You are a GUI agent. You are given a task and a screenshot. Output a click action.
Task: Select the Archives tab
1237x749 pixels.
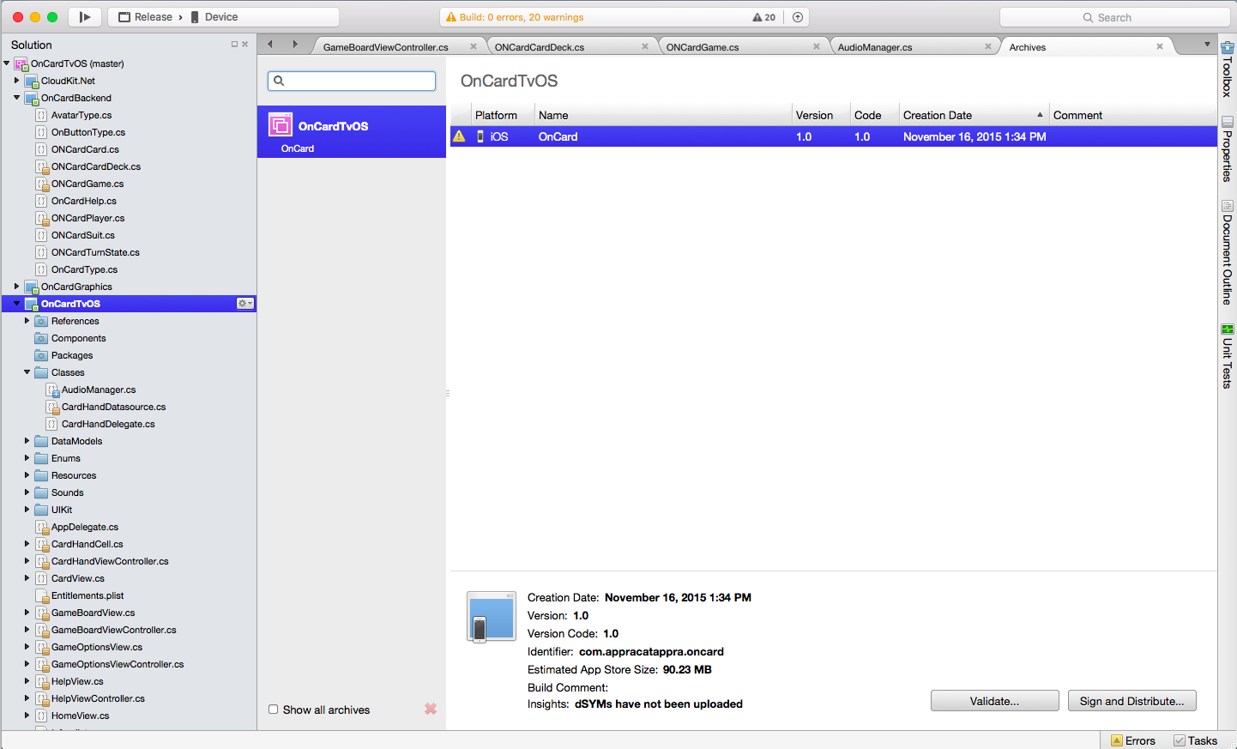click(1028, 47)
